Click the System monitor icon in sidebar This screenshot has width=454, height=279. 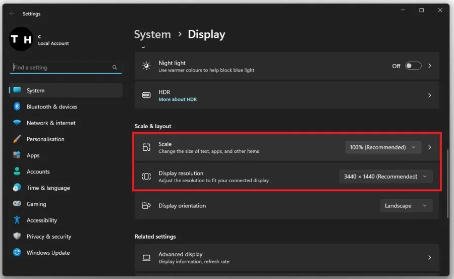tap(17, 90)
